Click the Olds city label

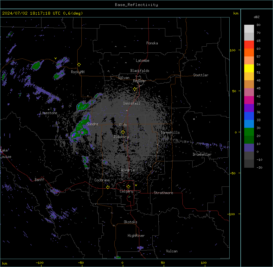123,125
